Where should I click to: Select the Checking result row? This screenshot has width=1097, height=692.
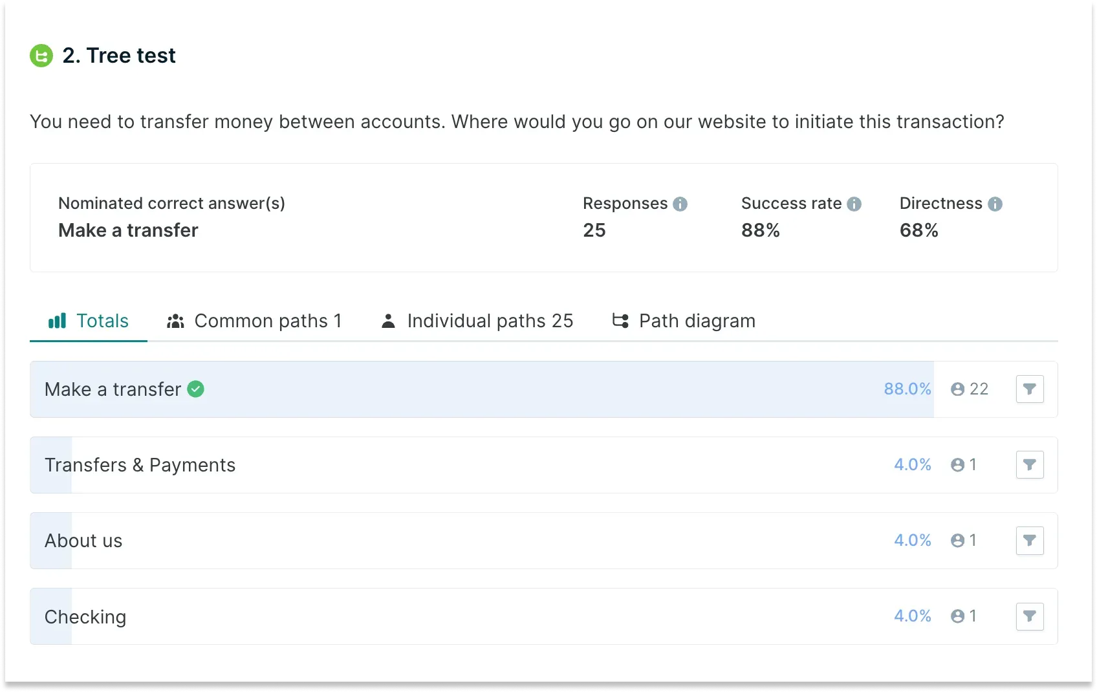click(453, 616)
